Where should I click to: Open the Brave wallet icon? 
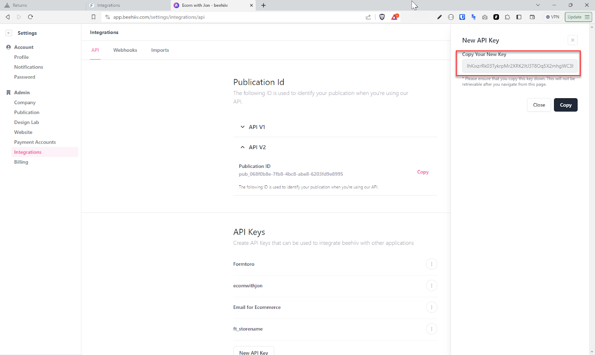click(x=532, y=17)
